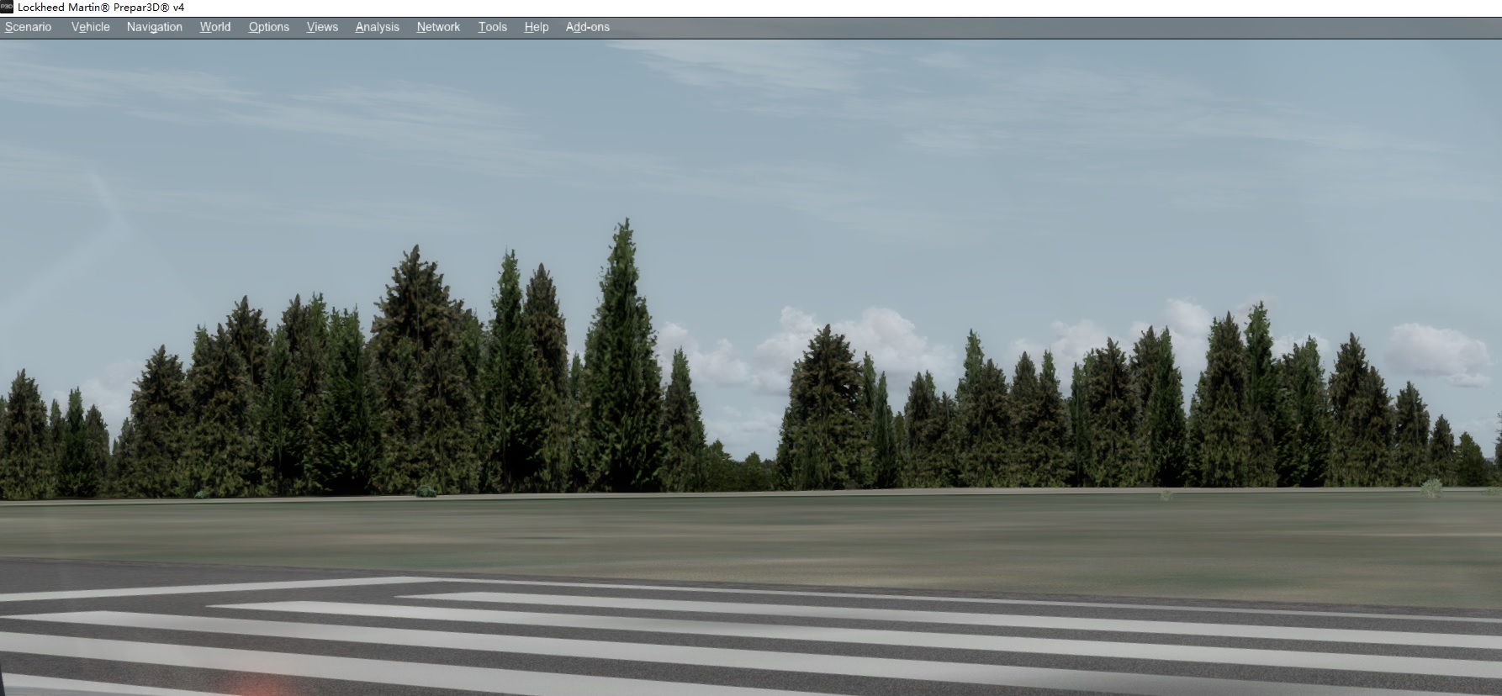This screenshot has height=696, width=1502.
Task: Open the Views menu
Action: [x=322, y=27]
